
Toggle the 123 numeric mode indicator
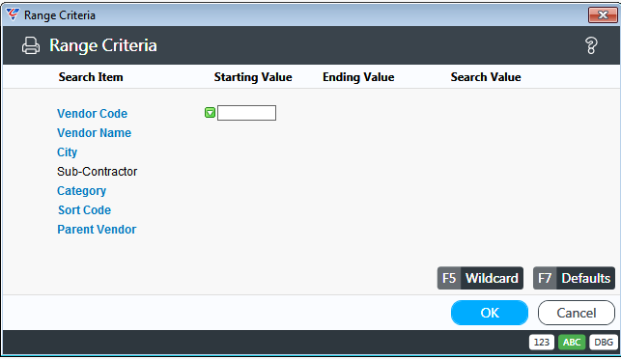(x=542, y=342)
